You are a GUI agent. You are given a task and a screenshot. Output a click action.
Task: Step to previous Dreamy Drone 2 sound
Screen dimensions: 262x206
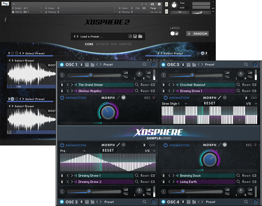tap(68, 182)
